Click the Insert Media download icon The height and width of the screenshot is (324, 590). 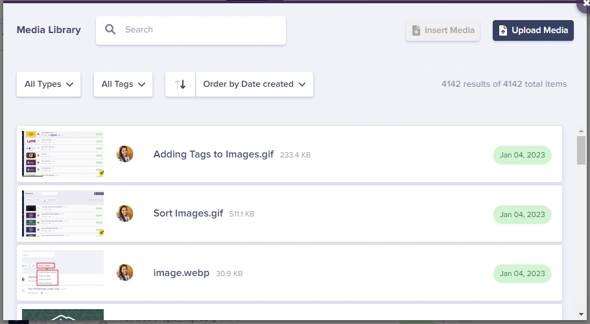pyautogui.click(x=416, y=30)
